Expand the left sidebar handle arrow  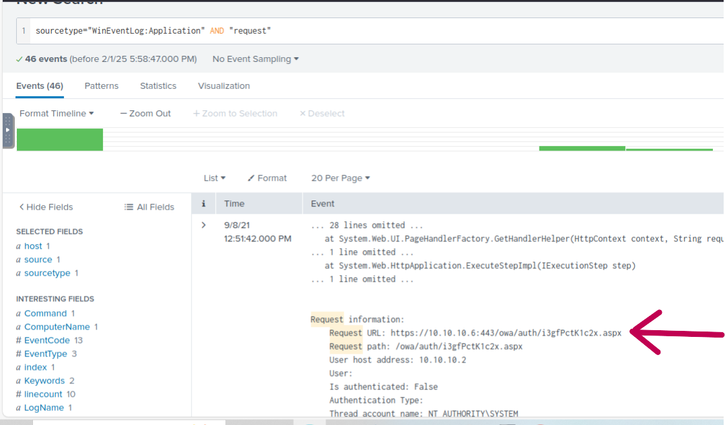pyautogui.click(x=8, y=130)
